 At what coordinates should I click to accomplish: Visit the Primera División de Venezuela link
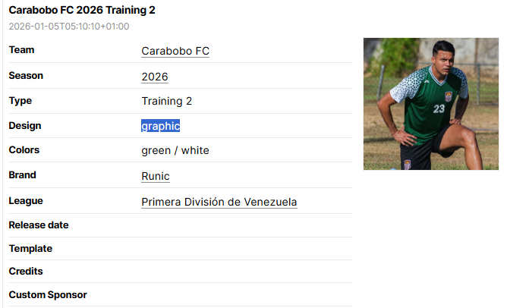click(x=219, y=202)
